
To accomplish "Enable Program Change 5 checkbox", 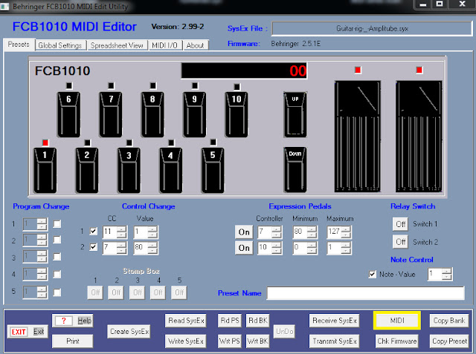I will tap(57, 292).
